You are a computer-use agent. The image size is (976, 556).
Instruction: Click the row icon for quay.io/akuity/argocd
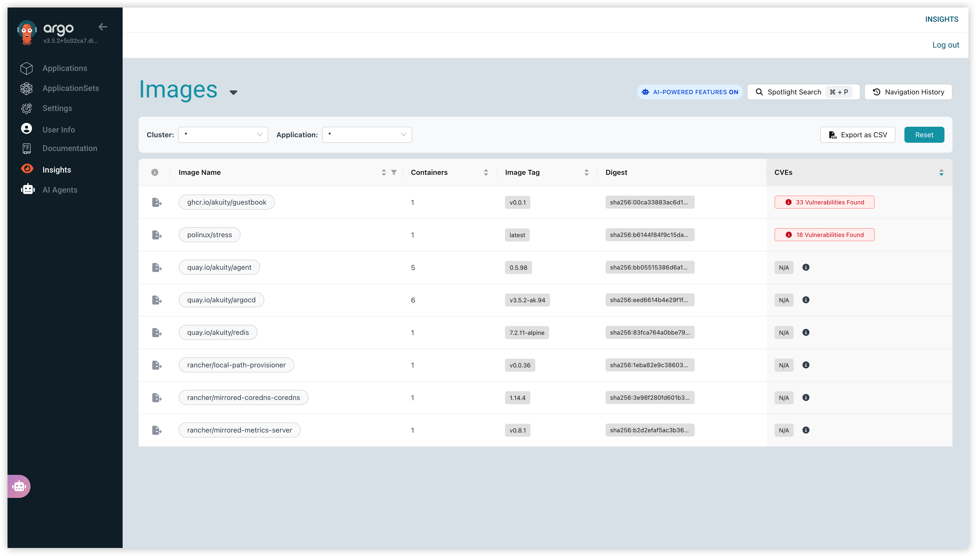click(156, 300)
